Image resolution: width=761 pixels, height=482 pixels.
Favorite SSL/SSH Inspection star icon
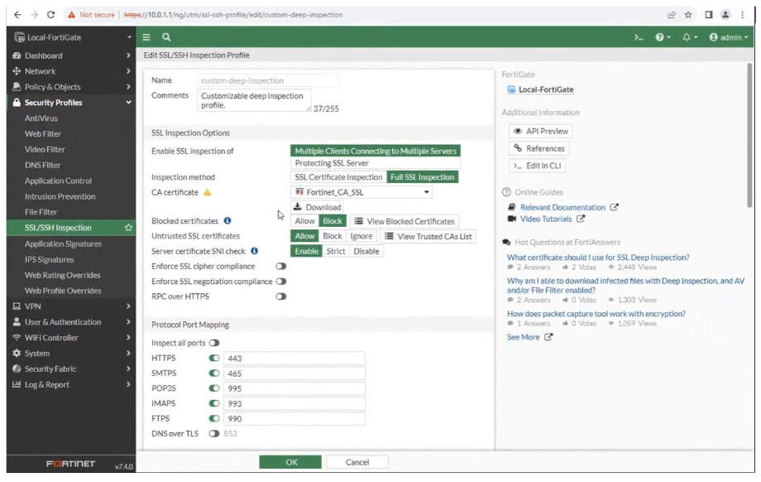(128, 228)
